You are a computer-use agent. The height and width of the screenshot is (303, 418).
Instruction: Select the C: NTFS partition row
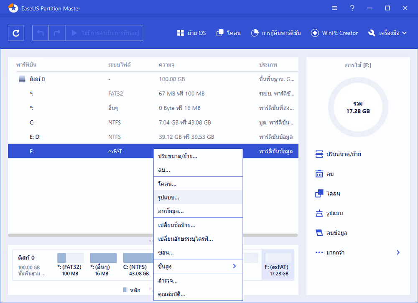153,122
